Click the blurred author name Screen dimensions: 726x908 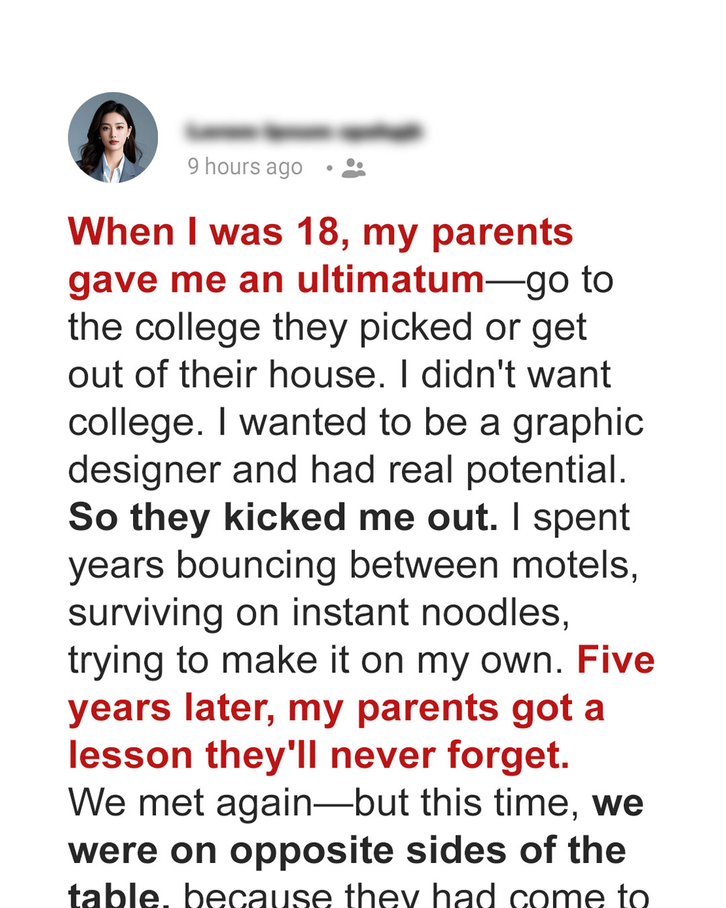click(x=304, y=131)
